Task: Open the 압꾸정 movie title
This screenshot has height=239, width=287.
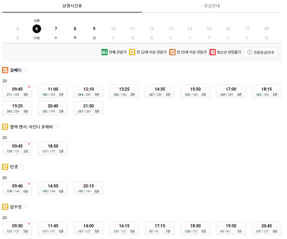Action: 16,207
